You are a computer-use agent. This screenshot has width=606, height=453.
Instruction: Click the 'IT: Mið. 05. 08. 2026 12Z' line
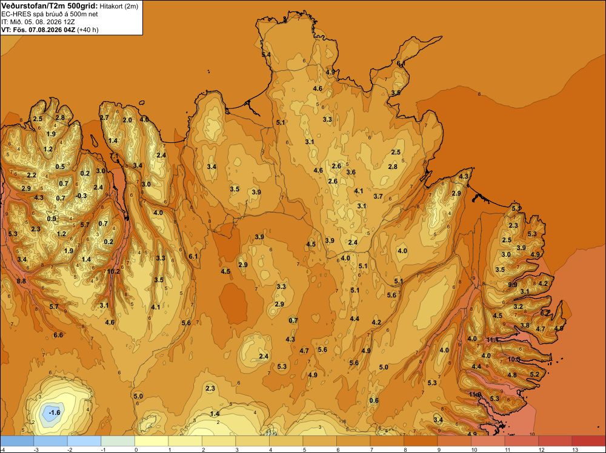[38, 22]
